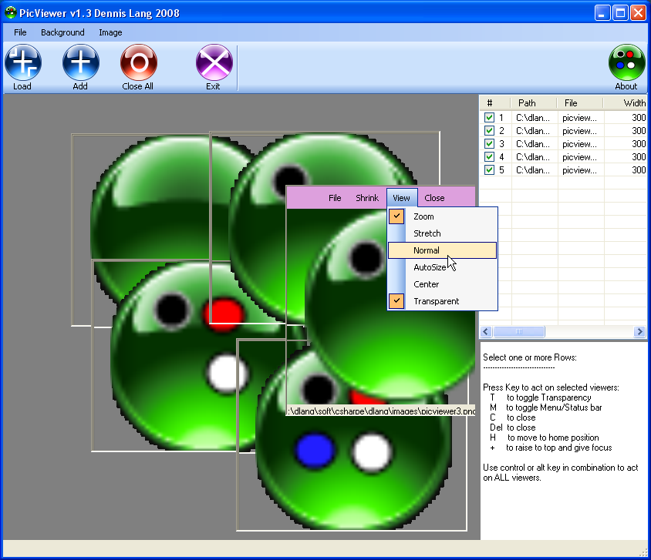Click the 'Select one or more Rows:' help text
The image size is (651, 560).
[x=530, y=357]
